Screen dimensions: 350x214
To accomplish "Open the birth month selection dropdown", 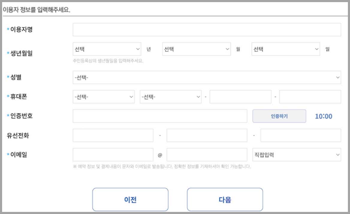I will [196, 49].
